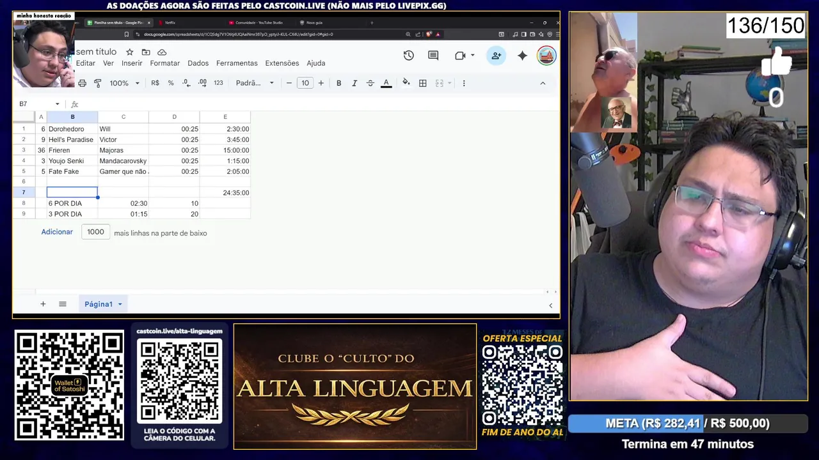Open a new browser tab with plus
Image resolution: width=819 pixels, height=460 pixels.
(372, 22)
